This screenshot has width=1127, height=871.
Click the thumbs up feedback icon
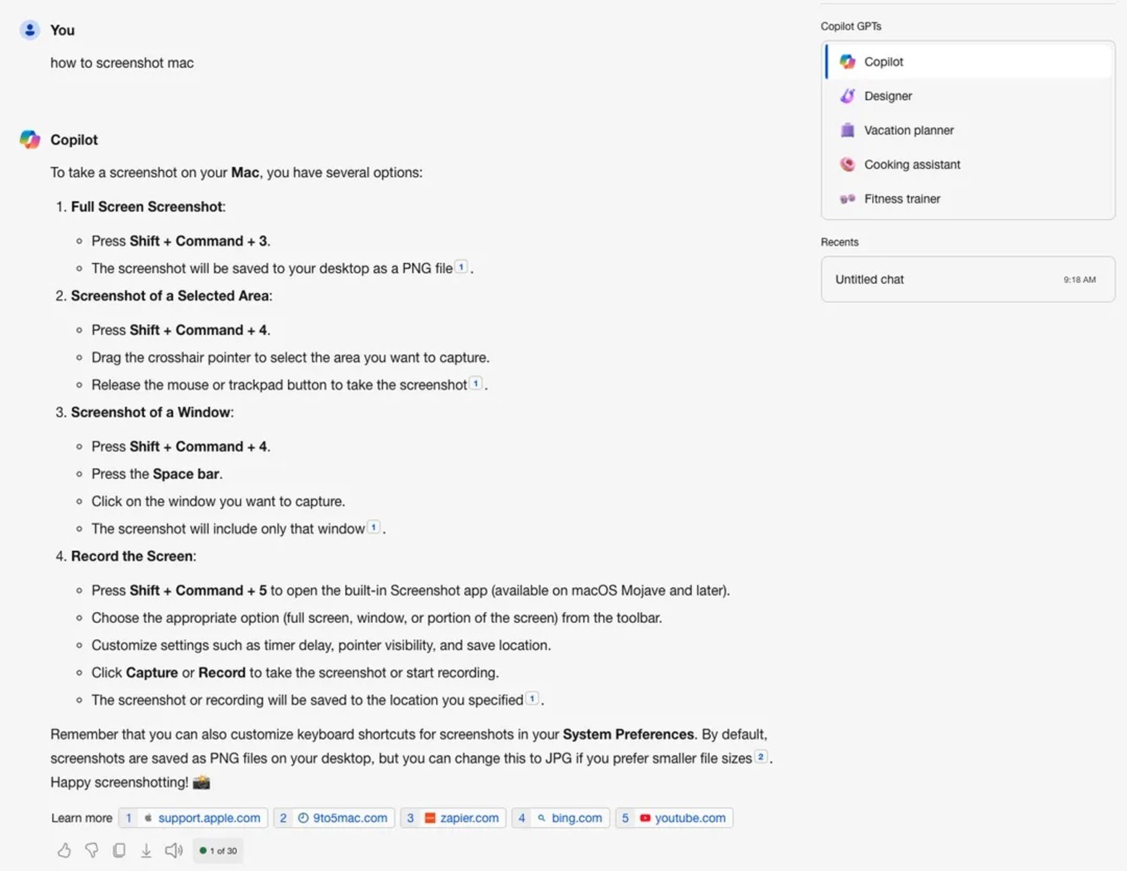coord(63,850)
